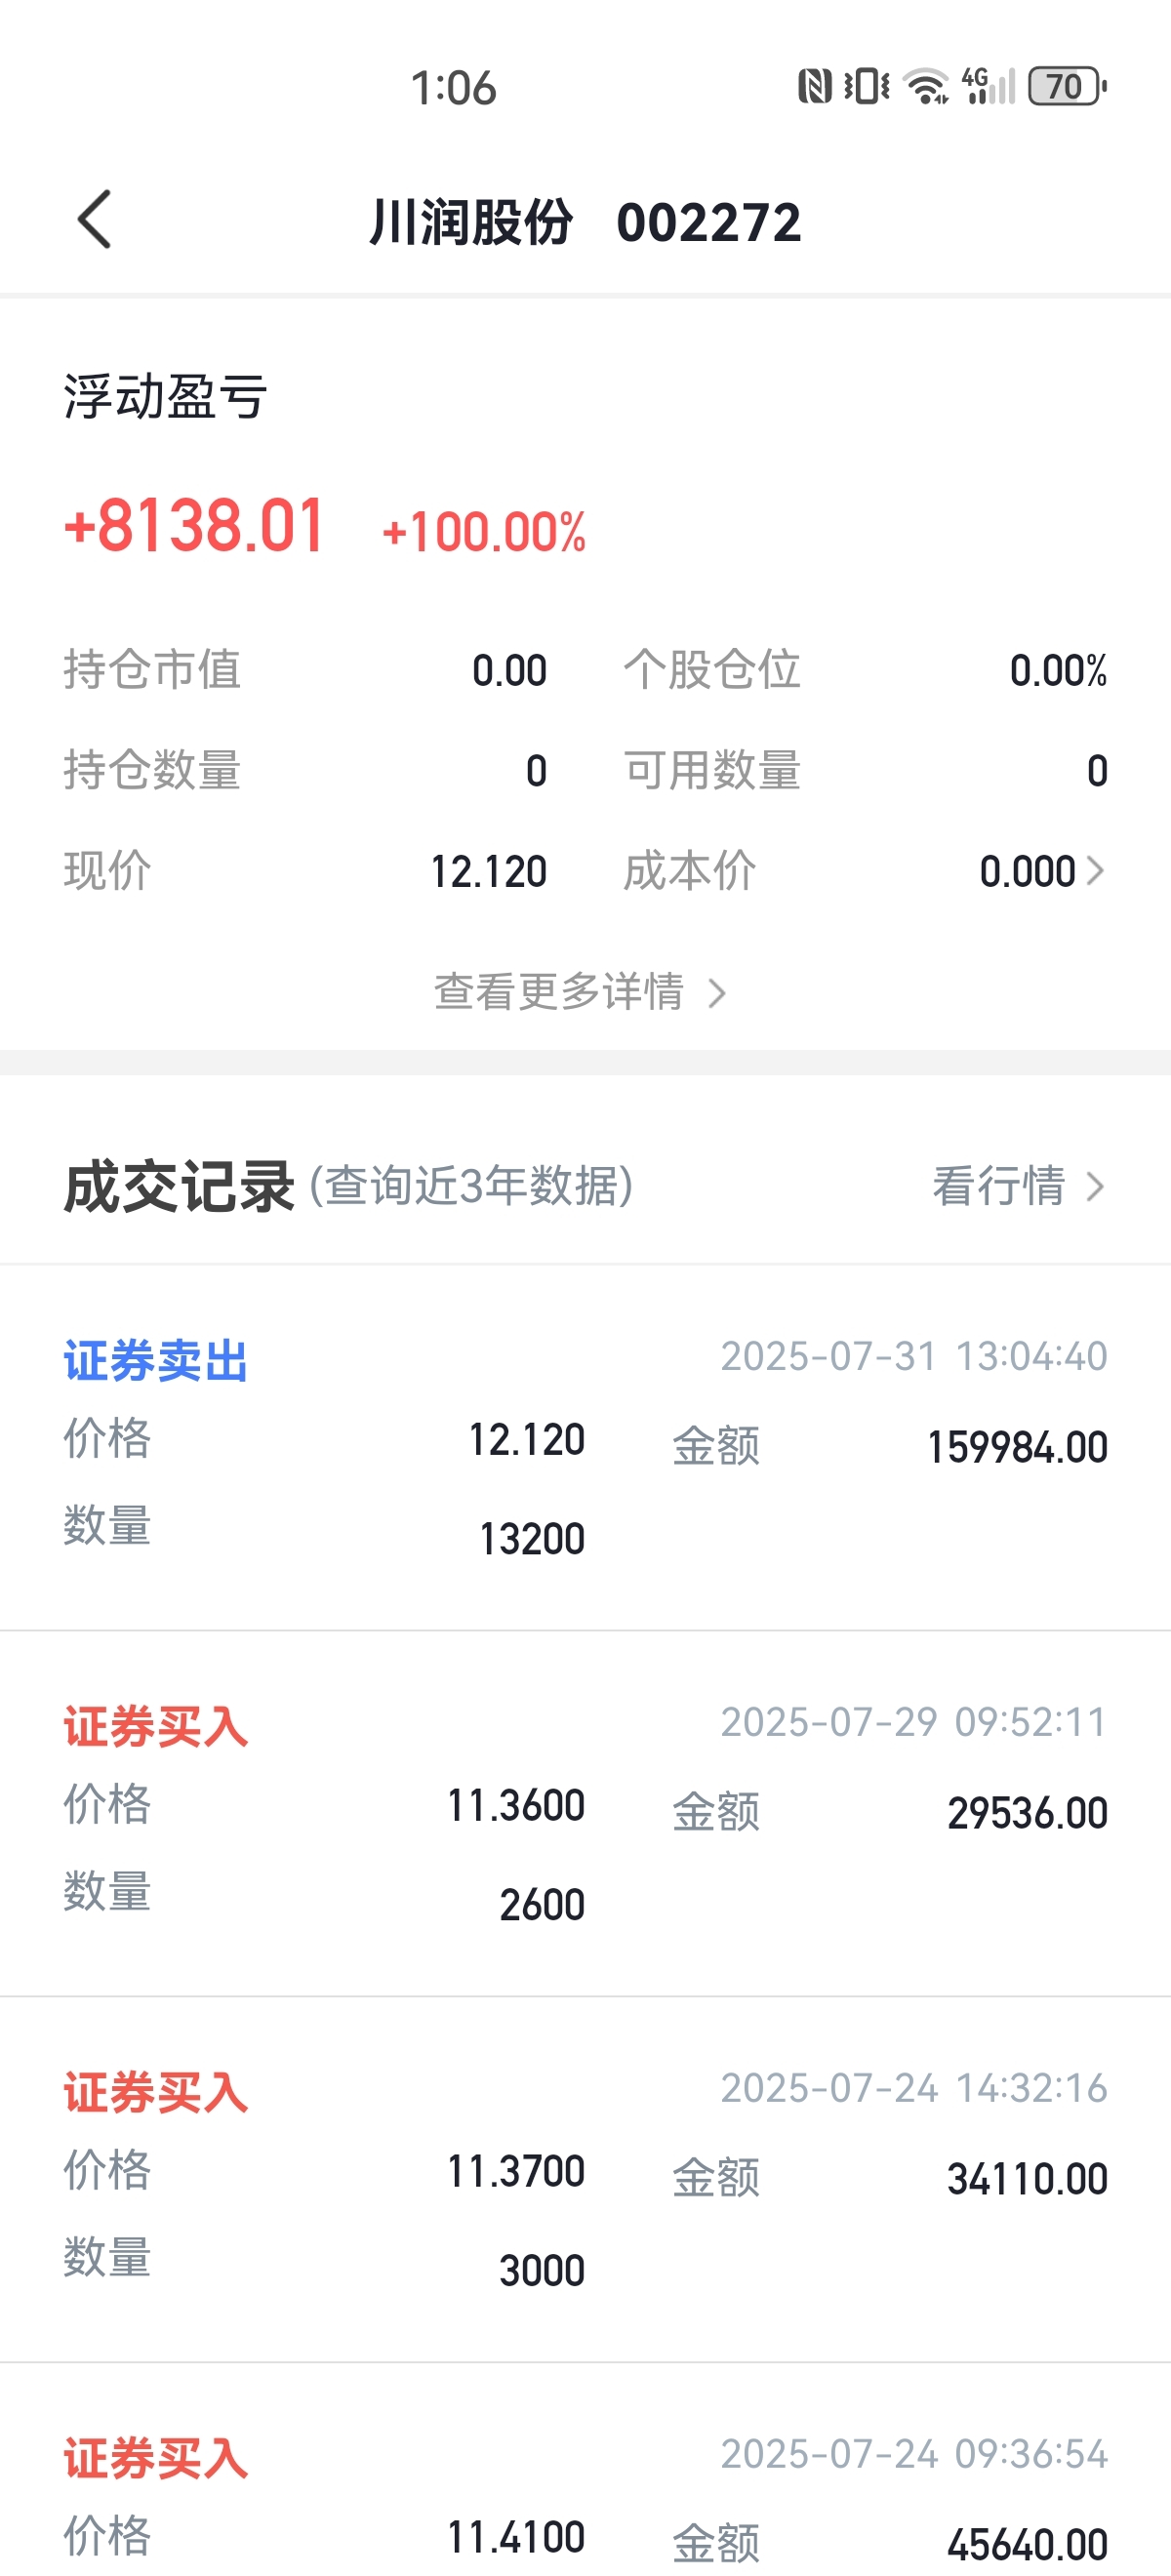Tap the back arrow icon
The height and width of the screenshot is (2576, 1171).
(x=94, y=219)
